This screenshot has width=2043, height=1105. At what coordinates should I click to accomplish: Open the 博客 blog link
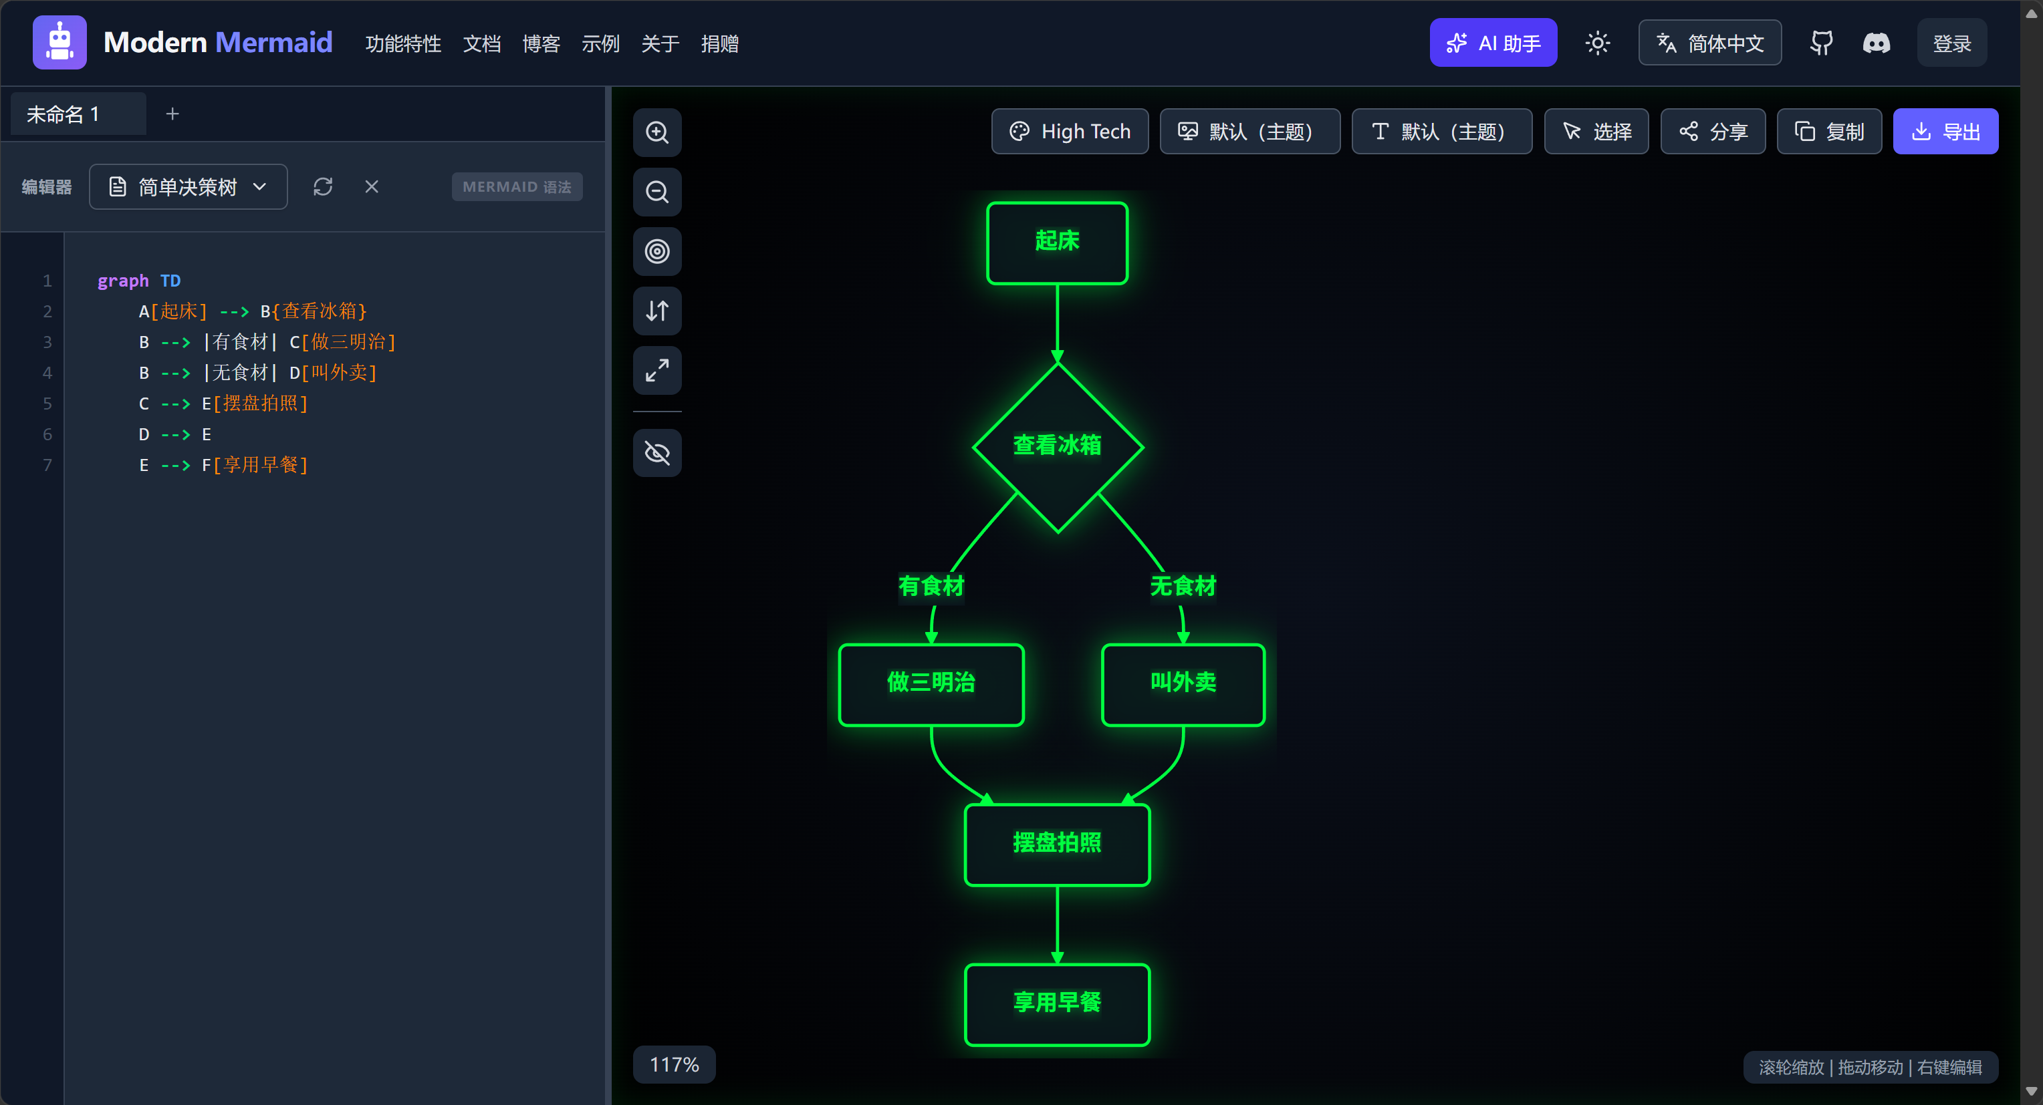(x=542, y=43)
